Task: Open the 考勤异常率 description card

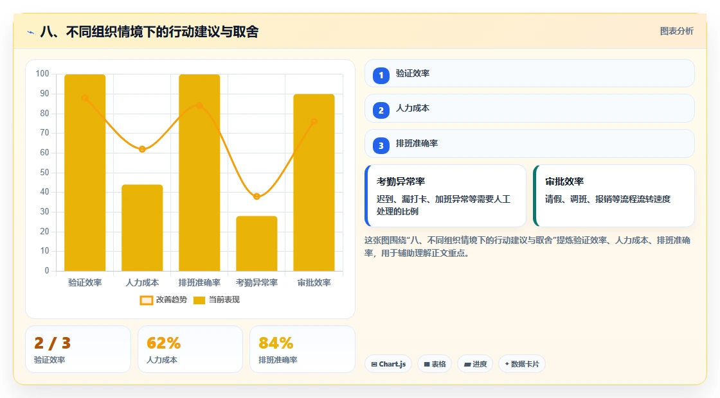Action: pos(446,196)
